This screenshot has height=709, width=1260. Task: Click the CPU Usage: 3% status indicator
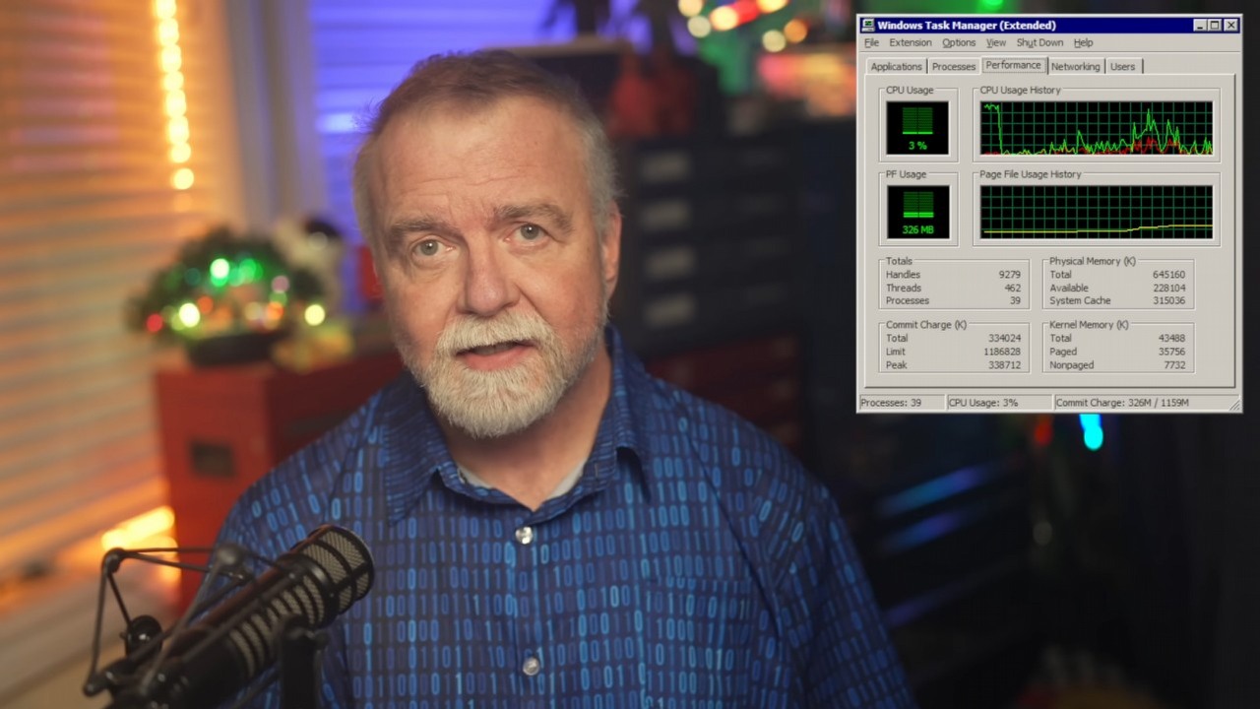(984, 402)
